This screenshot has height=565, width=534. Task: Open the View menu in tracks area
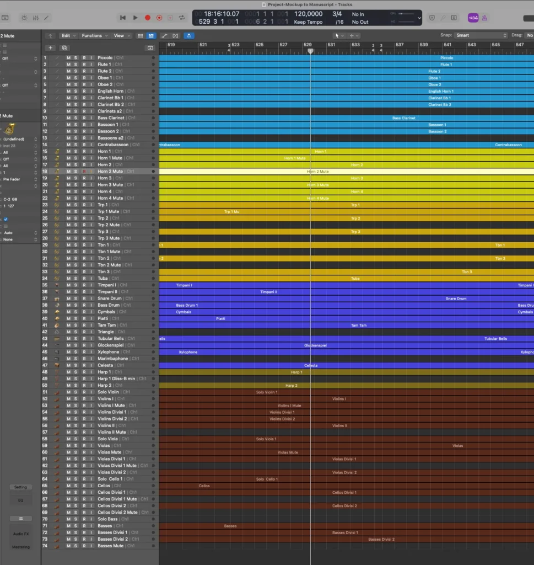(122, 36)
